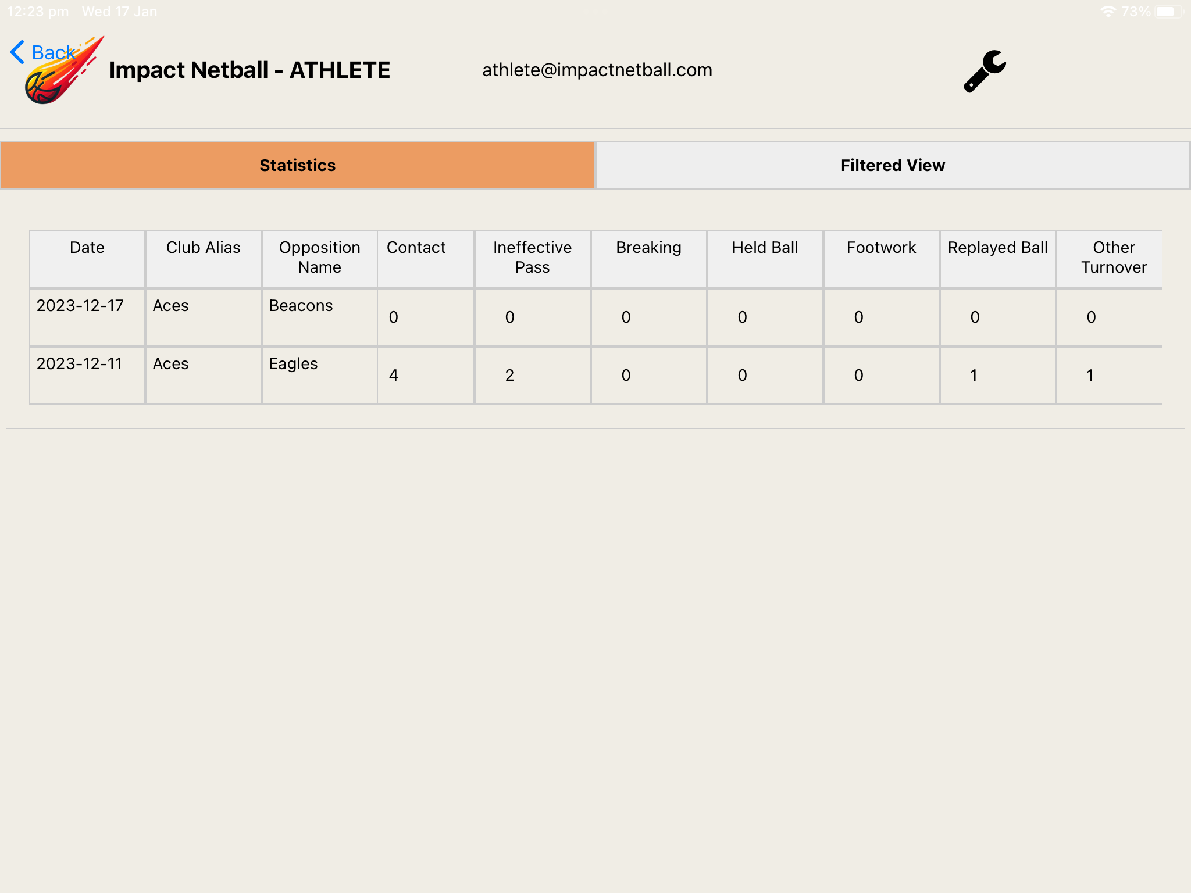
Task: Tap the blue Back chevron arrow
Action: pyautogui.click(x=17, y=52)
